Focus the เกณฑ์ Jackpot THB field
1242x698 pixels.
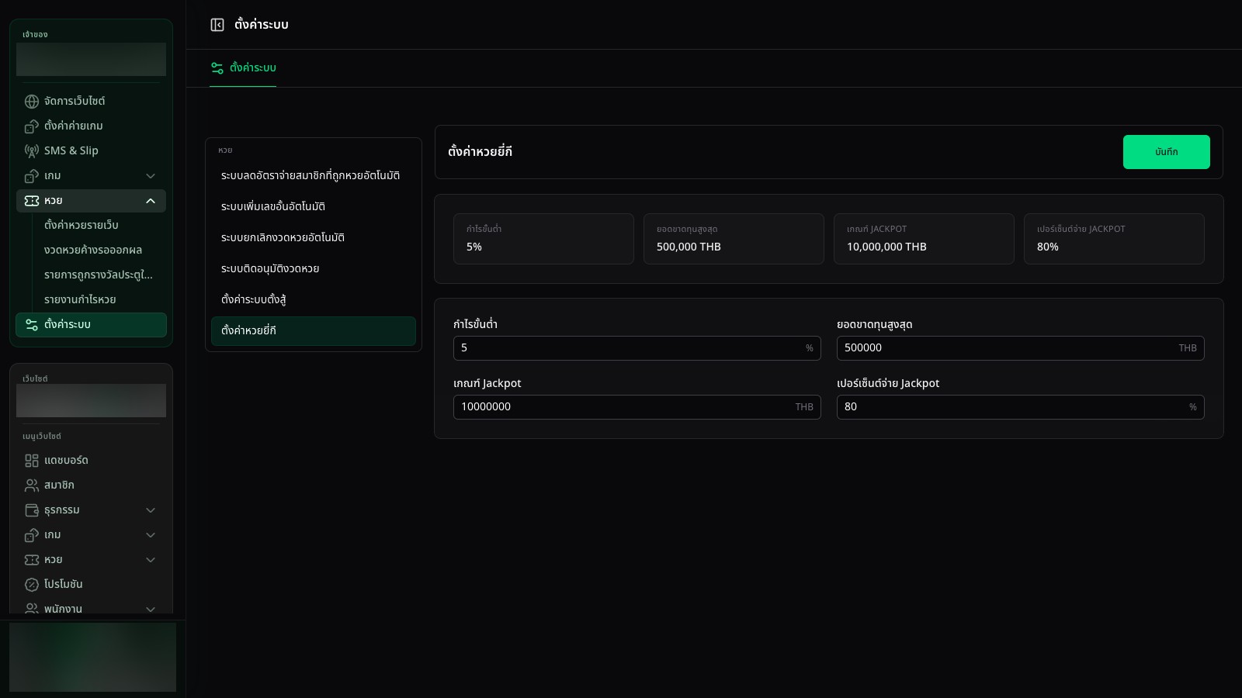[x=637, y=407]
